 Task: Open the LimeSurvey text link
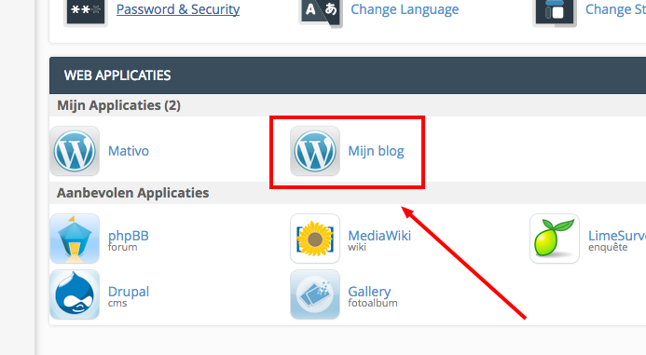tap(617, 236)
